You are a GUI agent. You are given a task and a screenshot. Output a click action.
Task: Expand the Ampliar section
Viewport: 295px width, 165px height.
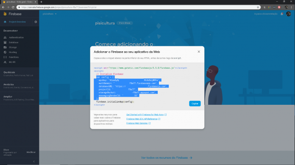click(x=19, y=98)
